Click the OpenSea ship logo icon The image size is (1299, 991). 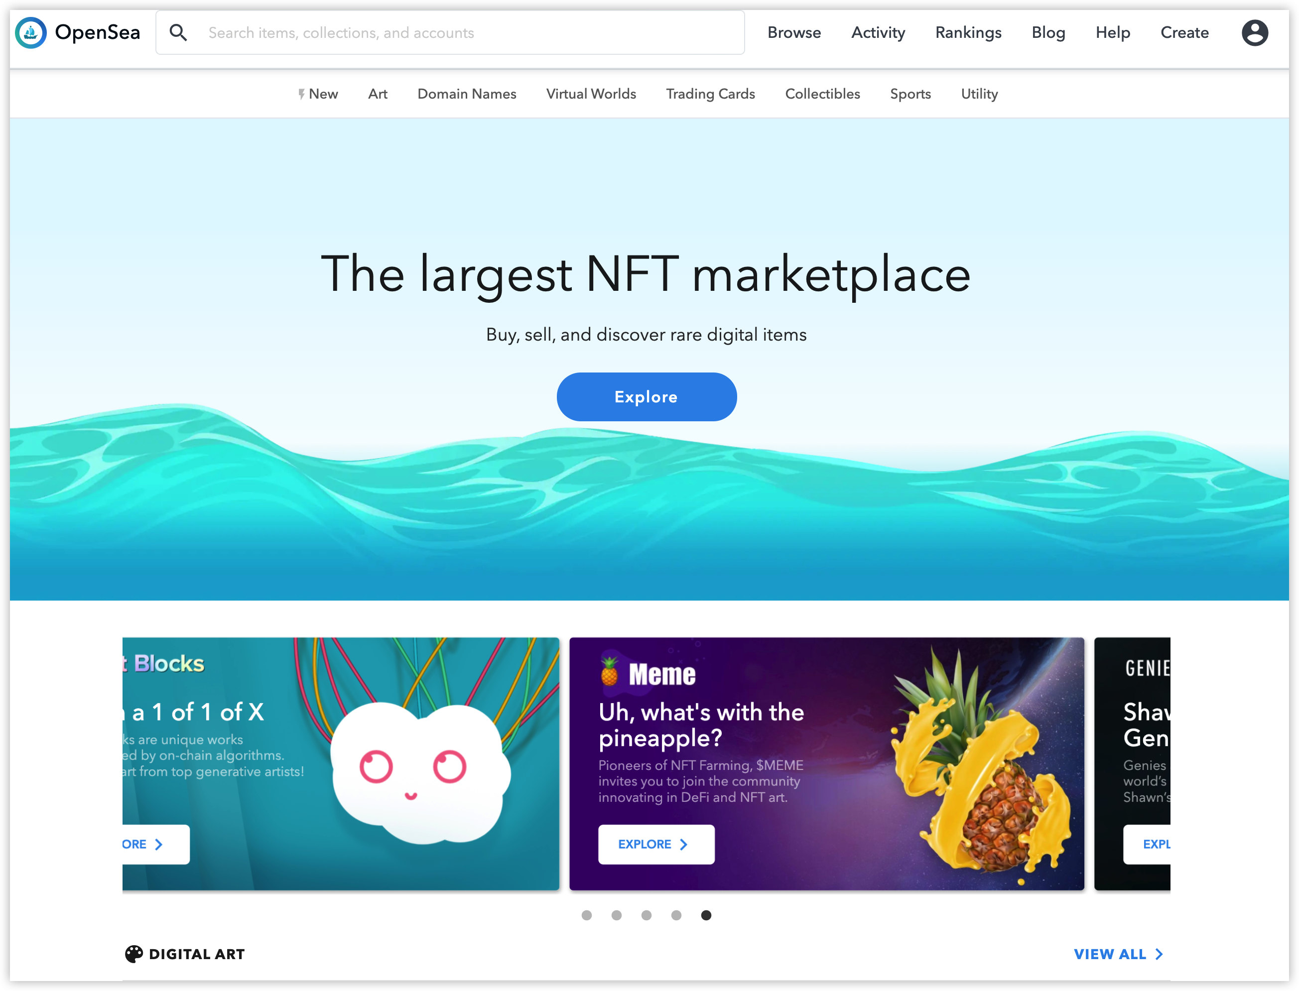[31, 32]
